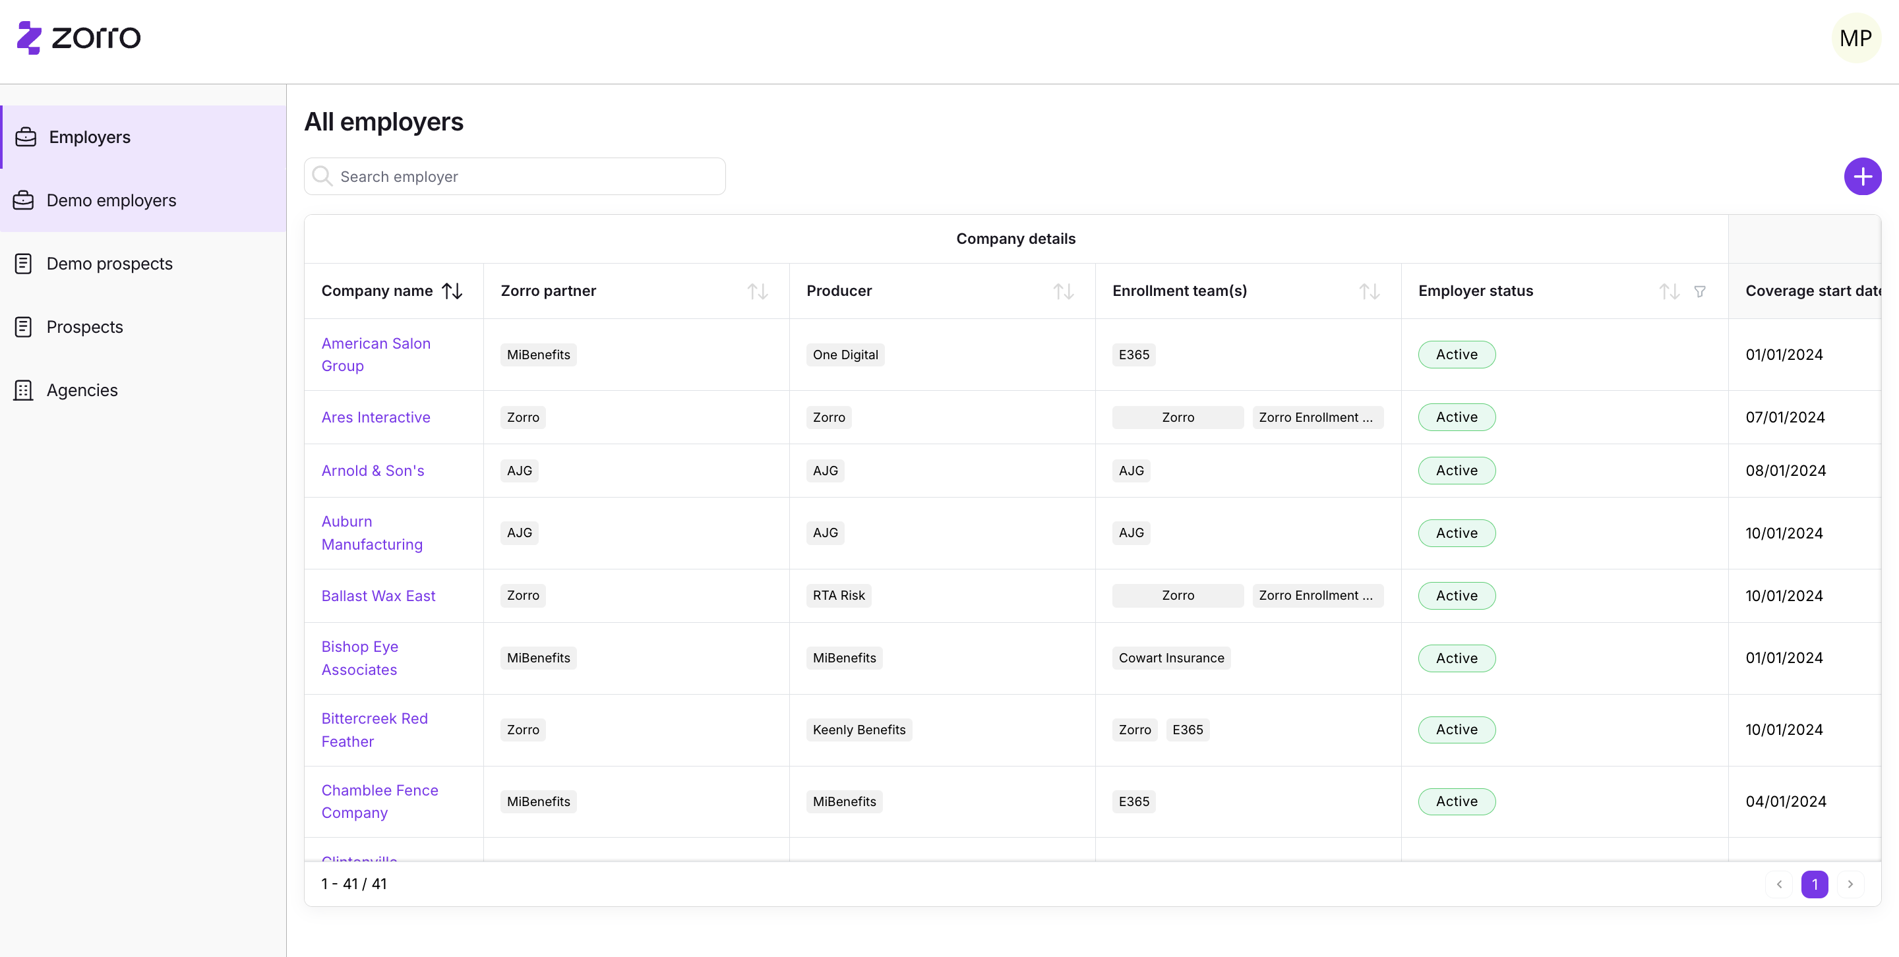Open Arnold & Son's employer
Image resolution: width=1899 pixels, height=957 pixels.
(373, 471)
